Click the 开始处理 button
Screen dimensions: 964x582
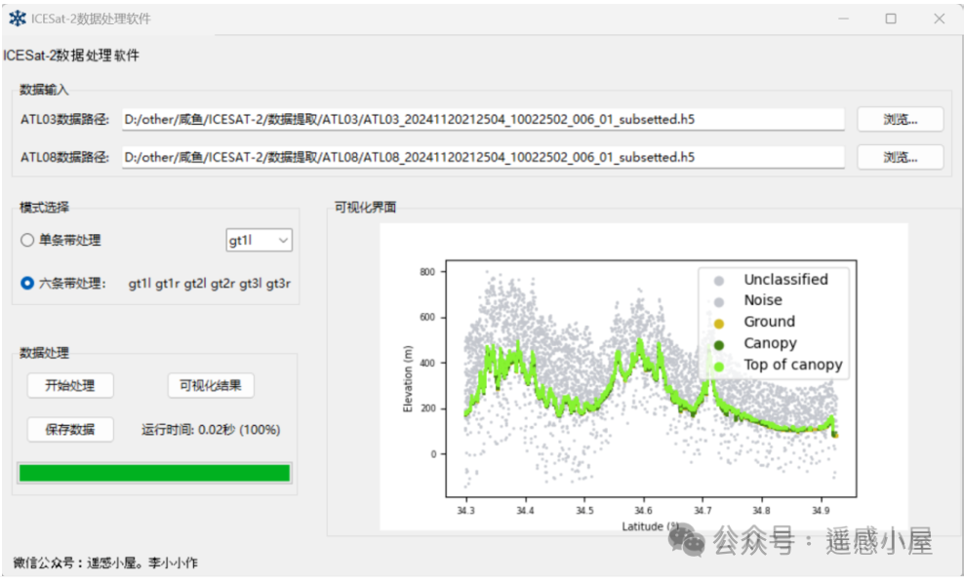70,386
